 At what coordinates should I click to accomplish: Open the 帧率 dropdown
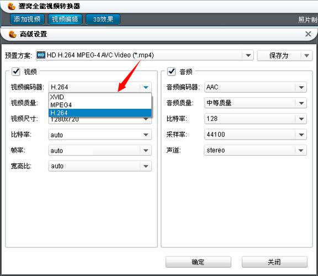coord(100,151)
